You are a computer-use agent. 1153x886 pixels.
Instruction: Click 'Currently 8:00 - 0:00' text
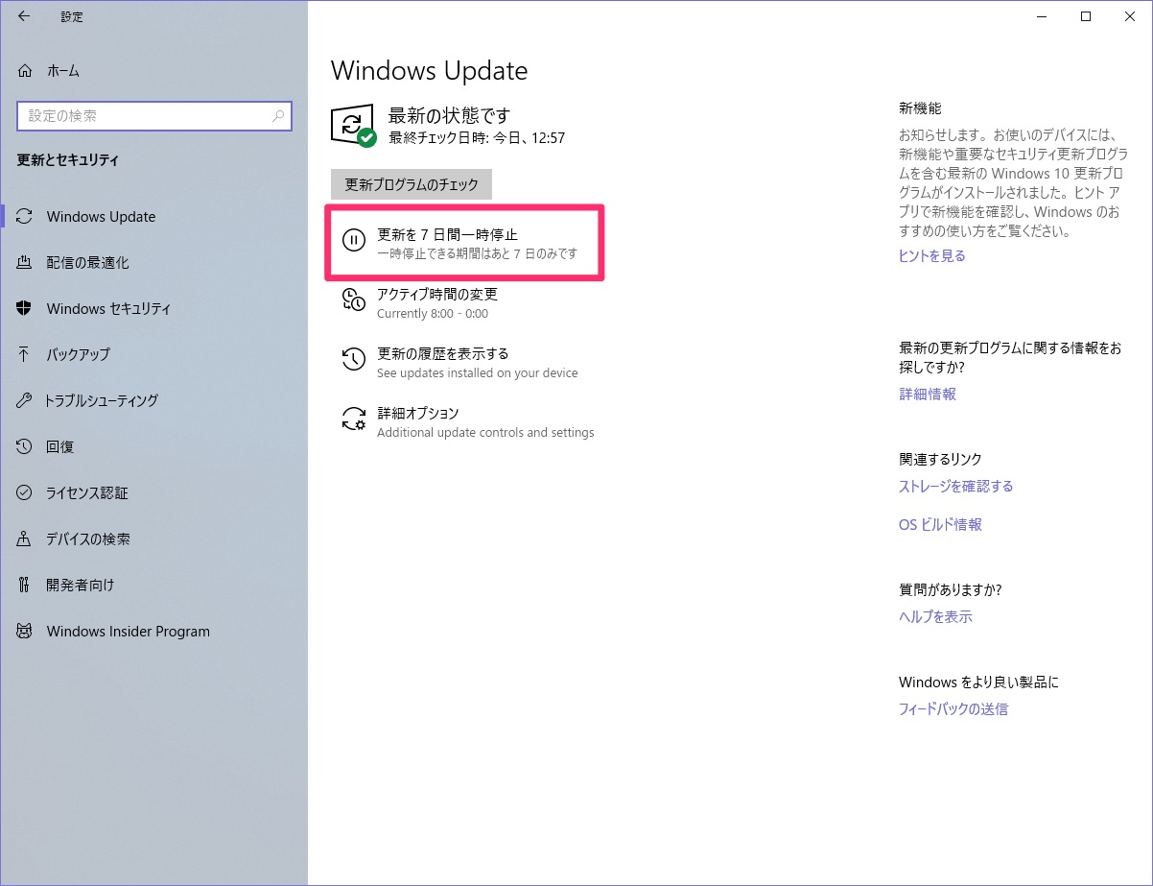(433, 314)
